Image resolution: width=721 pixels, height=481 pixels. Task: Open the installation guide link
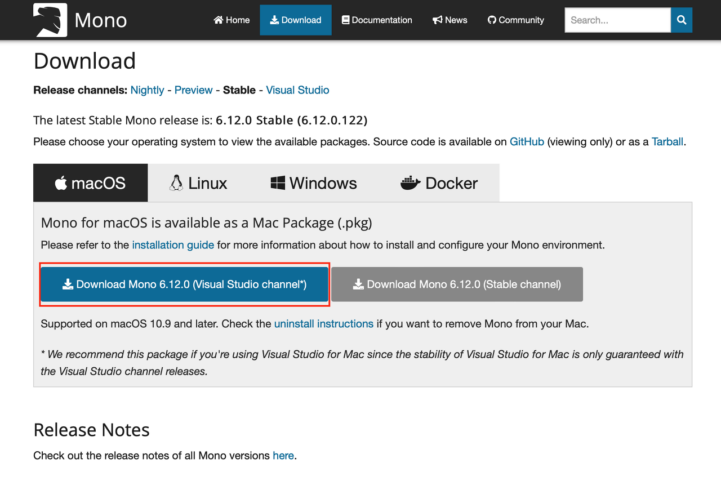(x=173, y=245)
